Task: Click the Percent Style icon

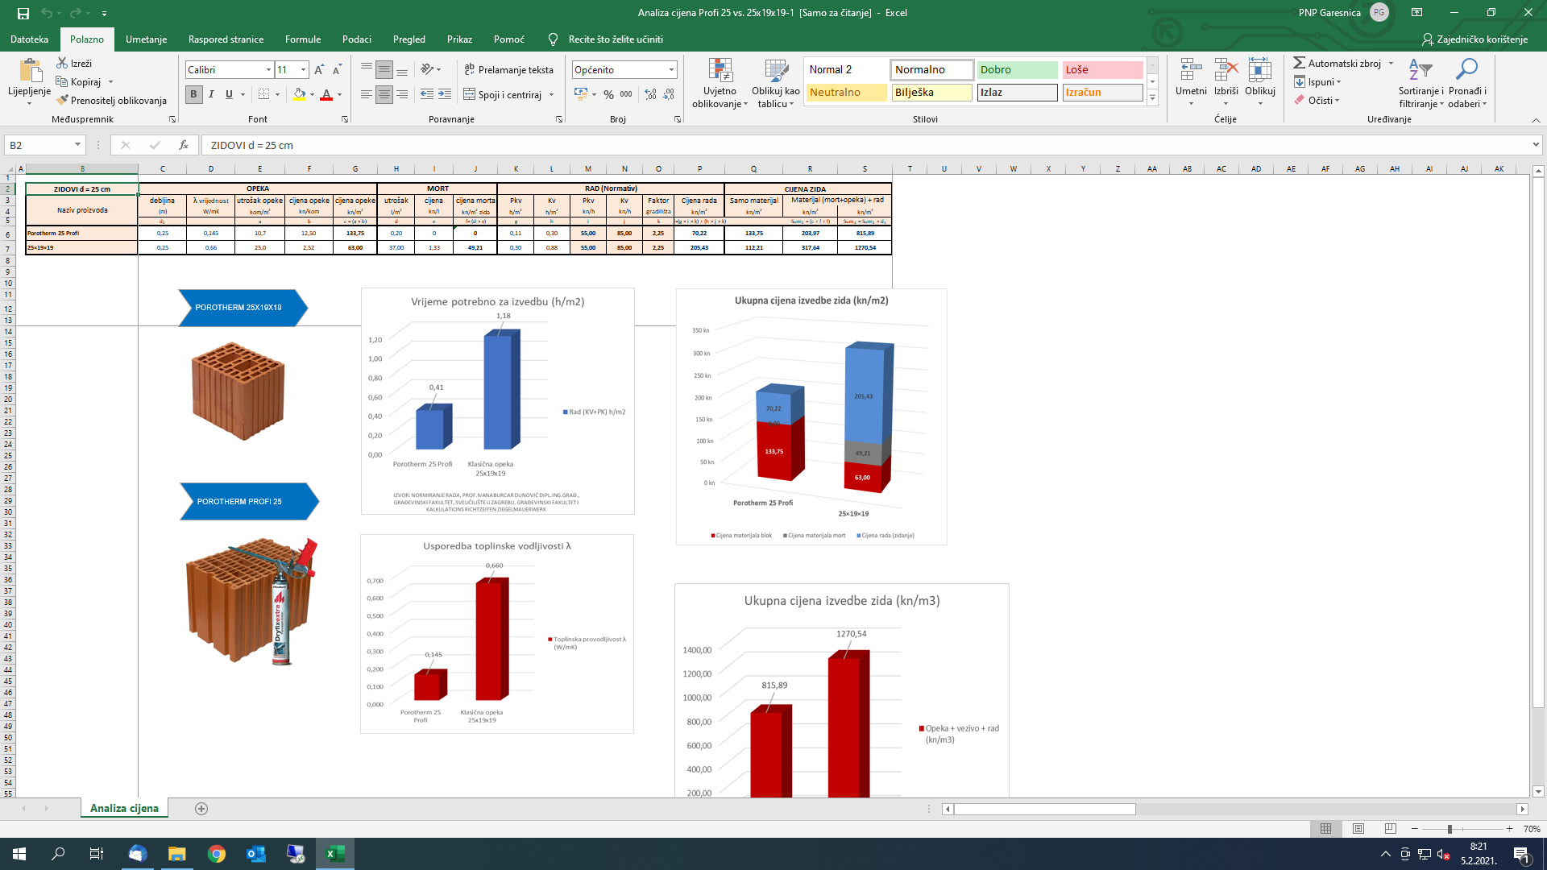Action: tap(608, 94)
